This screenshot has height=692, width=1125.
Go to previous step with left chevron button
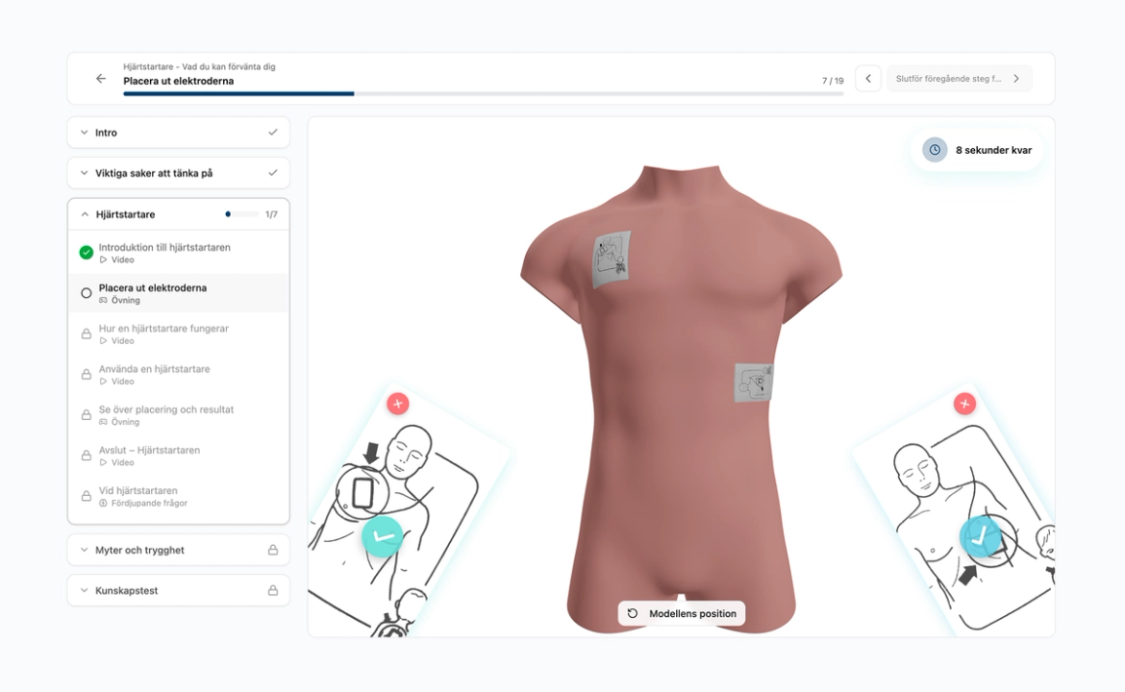pyautogui.click(x=868, y=78)
